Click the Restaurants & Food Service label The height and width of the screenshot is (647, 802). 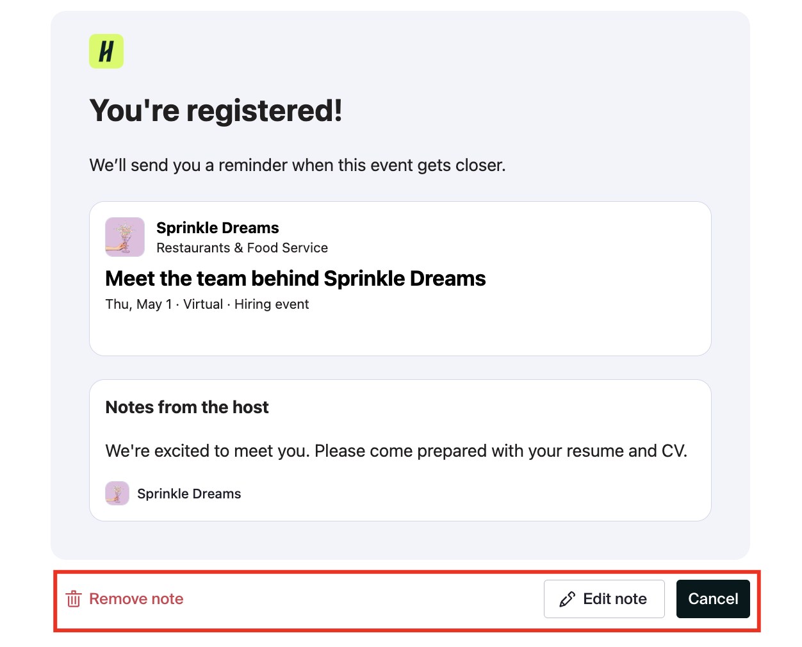point(242,248)
